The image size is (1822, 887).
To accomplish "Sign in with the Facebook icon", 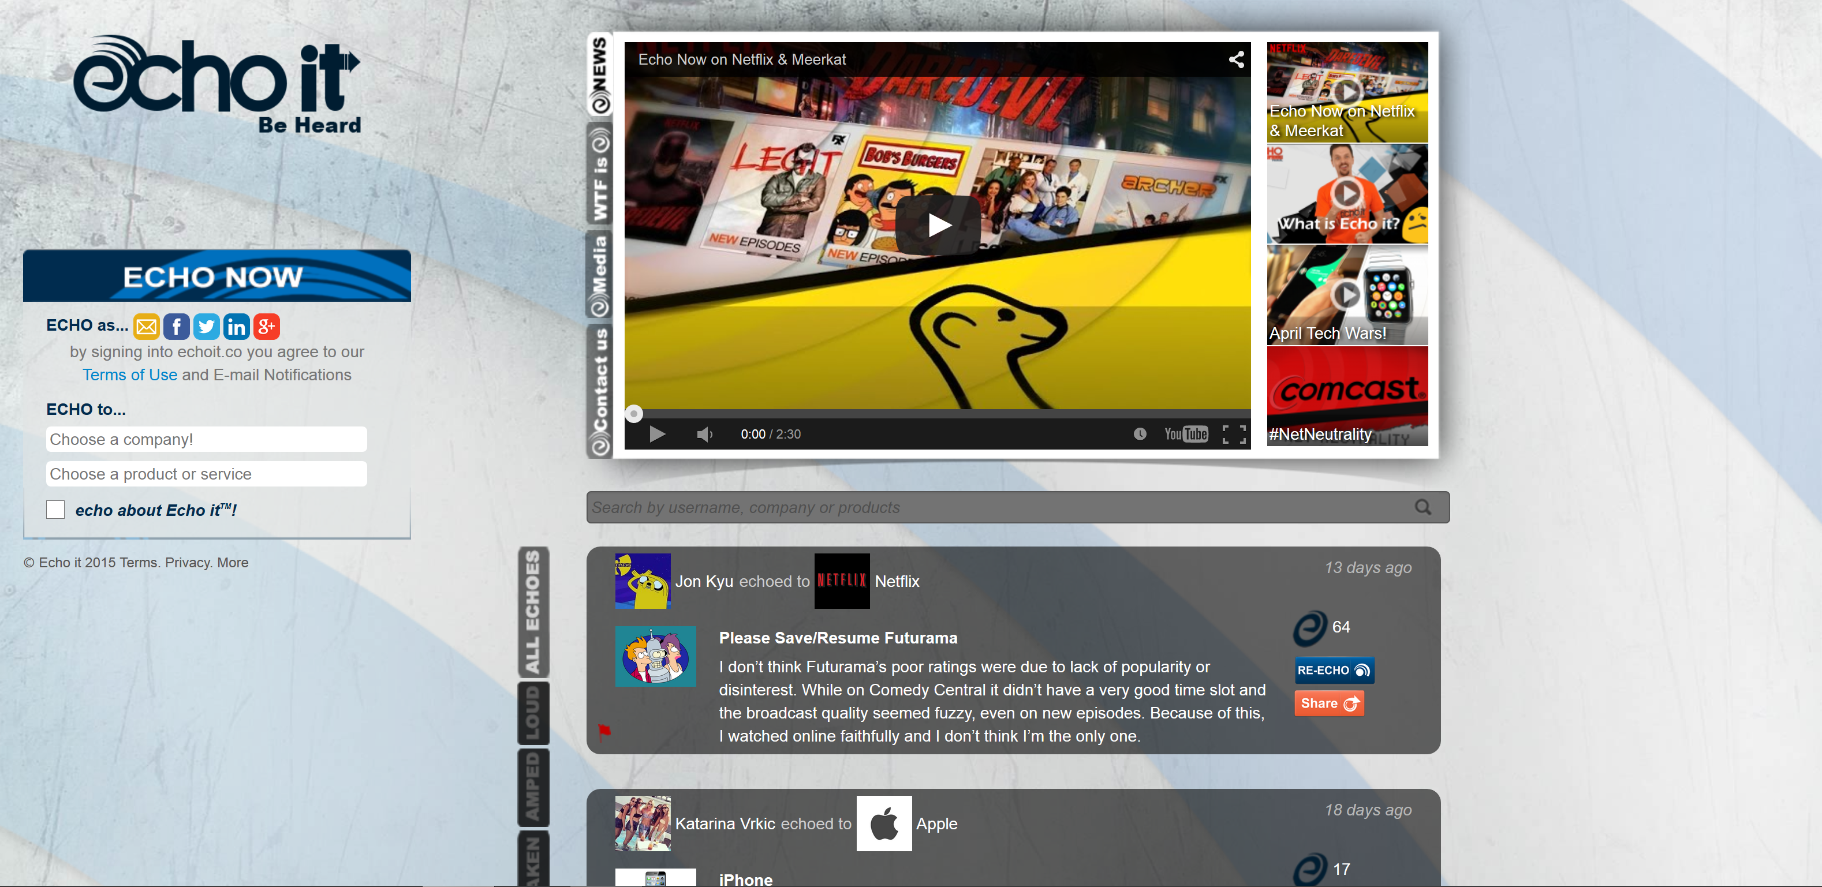I will click(x=176, y=327).
